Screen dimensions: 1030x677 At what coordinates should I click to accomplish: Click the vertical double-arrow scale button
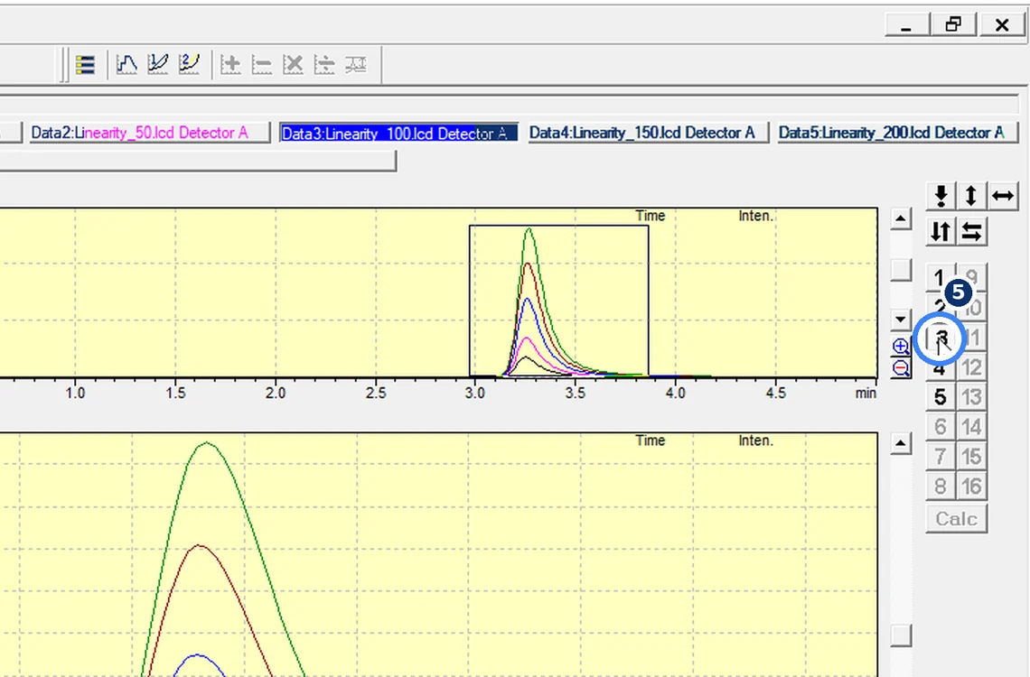tap(971, 196)
